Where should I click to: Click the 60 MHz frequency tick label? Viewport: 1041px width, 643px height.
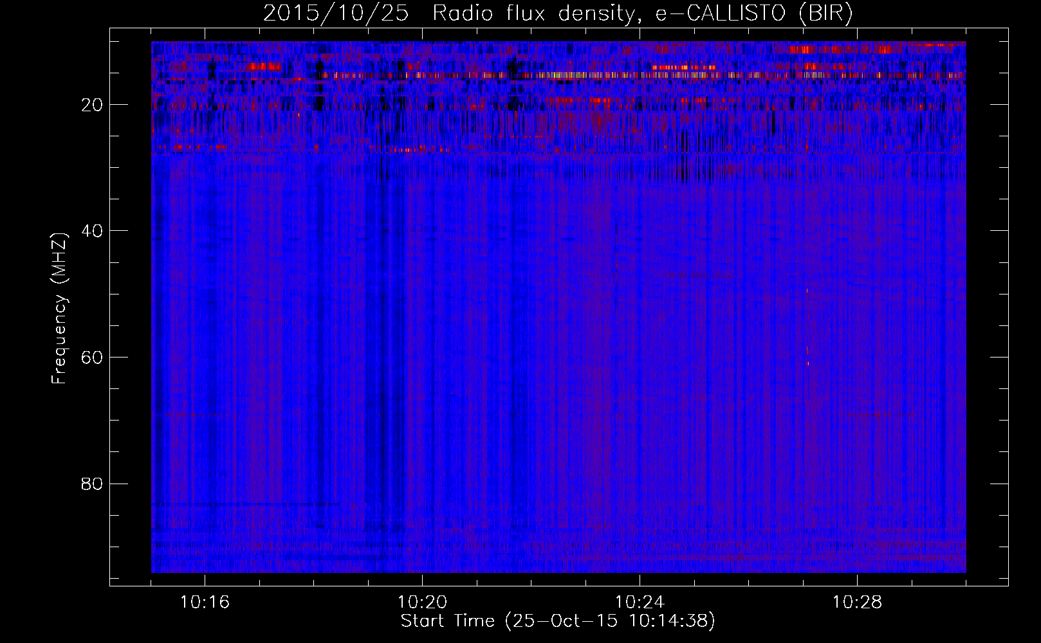pos(93,358)
